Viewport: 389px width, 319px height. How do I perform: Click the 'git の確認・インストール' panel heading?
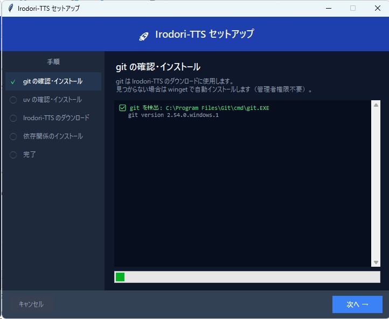point(158,67)
